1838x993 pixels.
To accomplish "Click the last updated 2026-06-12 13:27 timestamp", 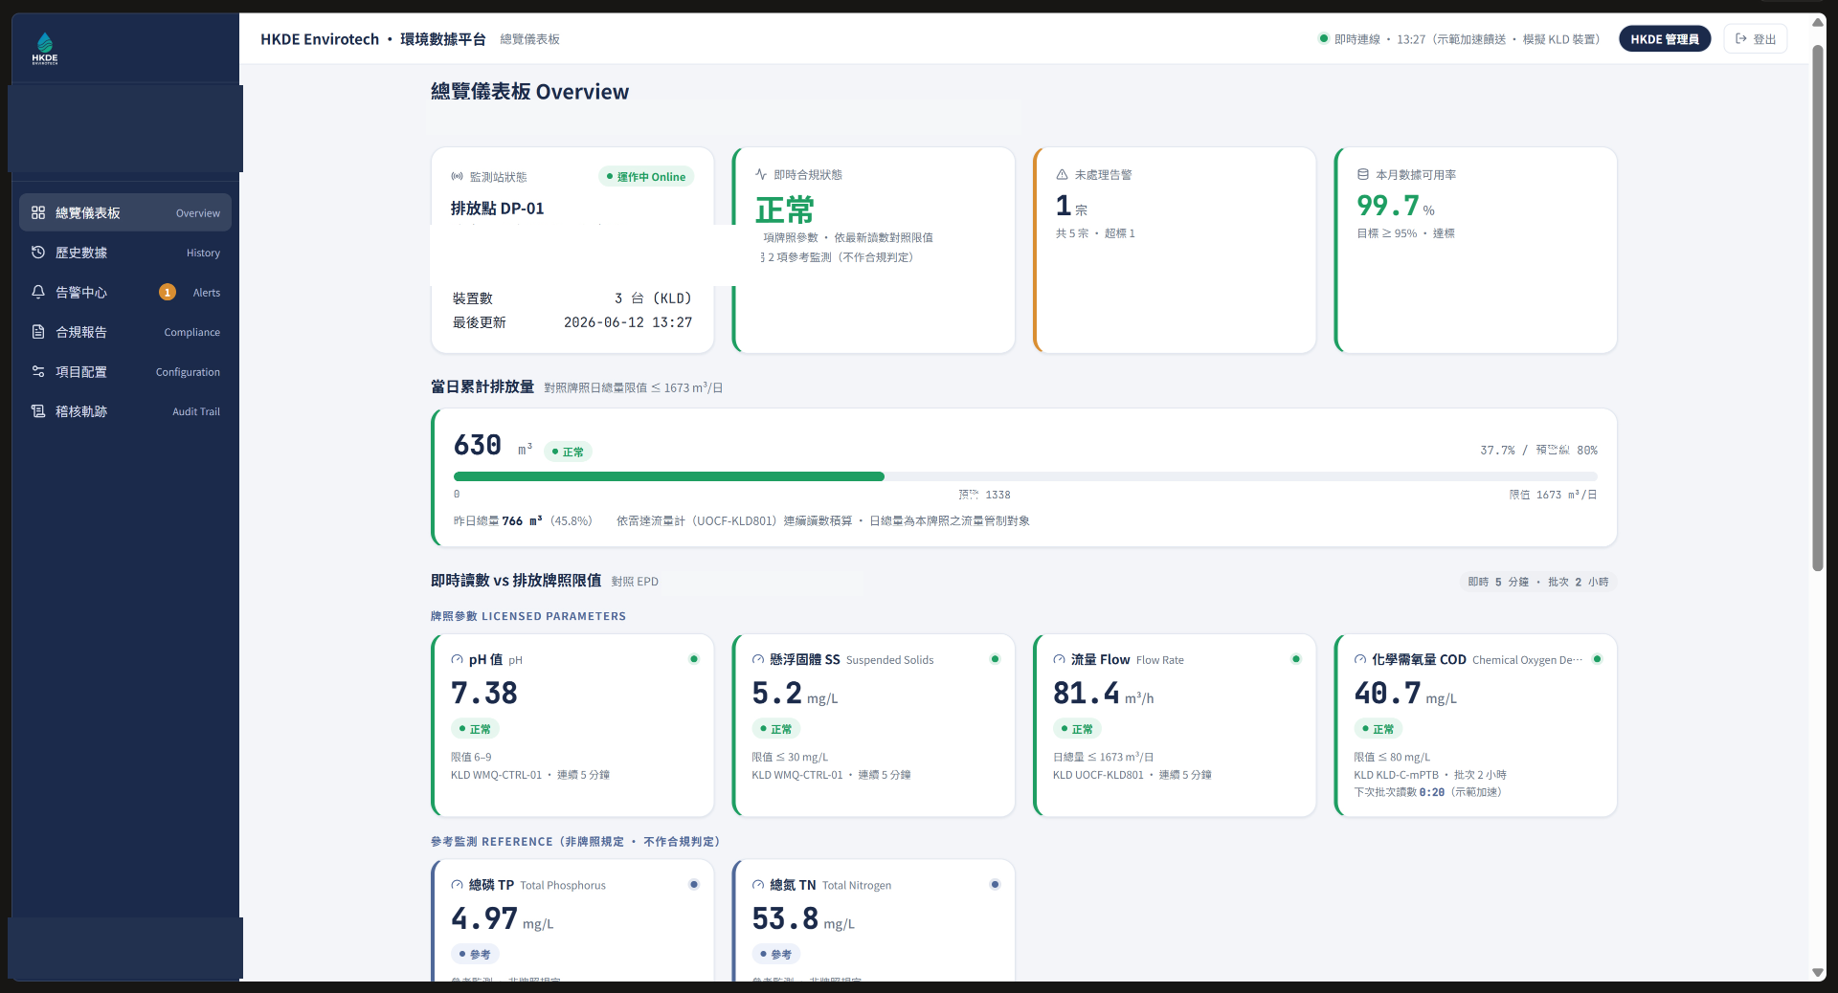I will pyautogui.click(x=628, y=322).
